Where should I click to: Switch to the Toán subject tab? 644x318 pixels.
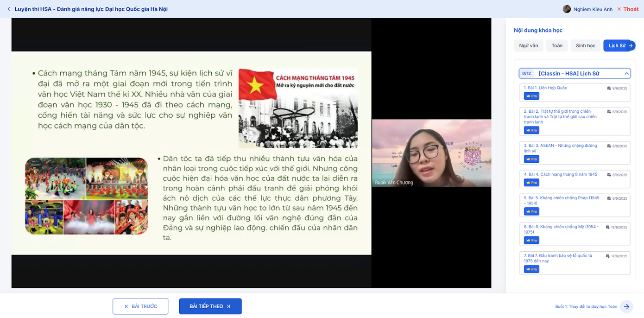tap(557, 45)
